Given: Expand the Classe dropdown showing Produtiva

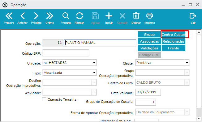Looking at the screenshot, I should click(x=187, y=63).
